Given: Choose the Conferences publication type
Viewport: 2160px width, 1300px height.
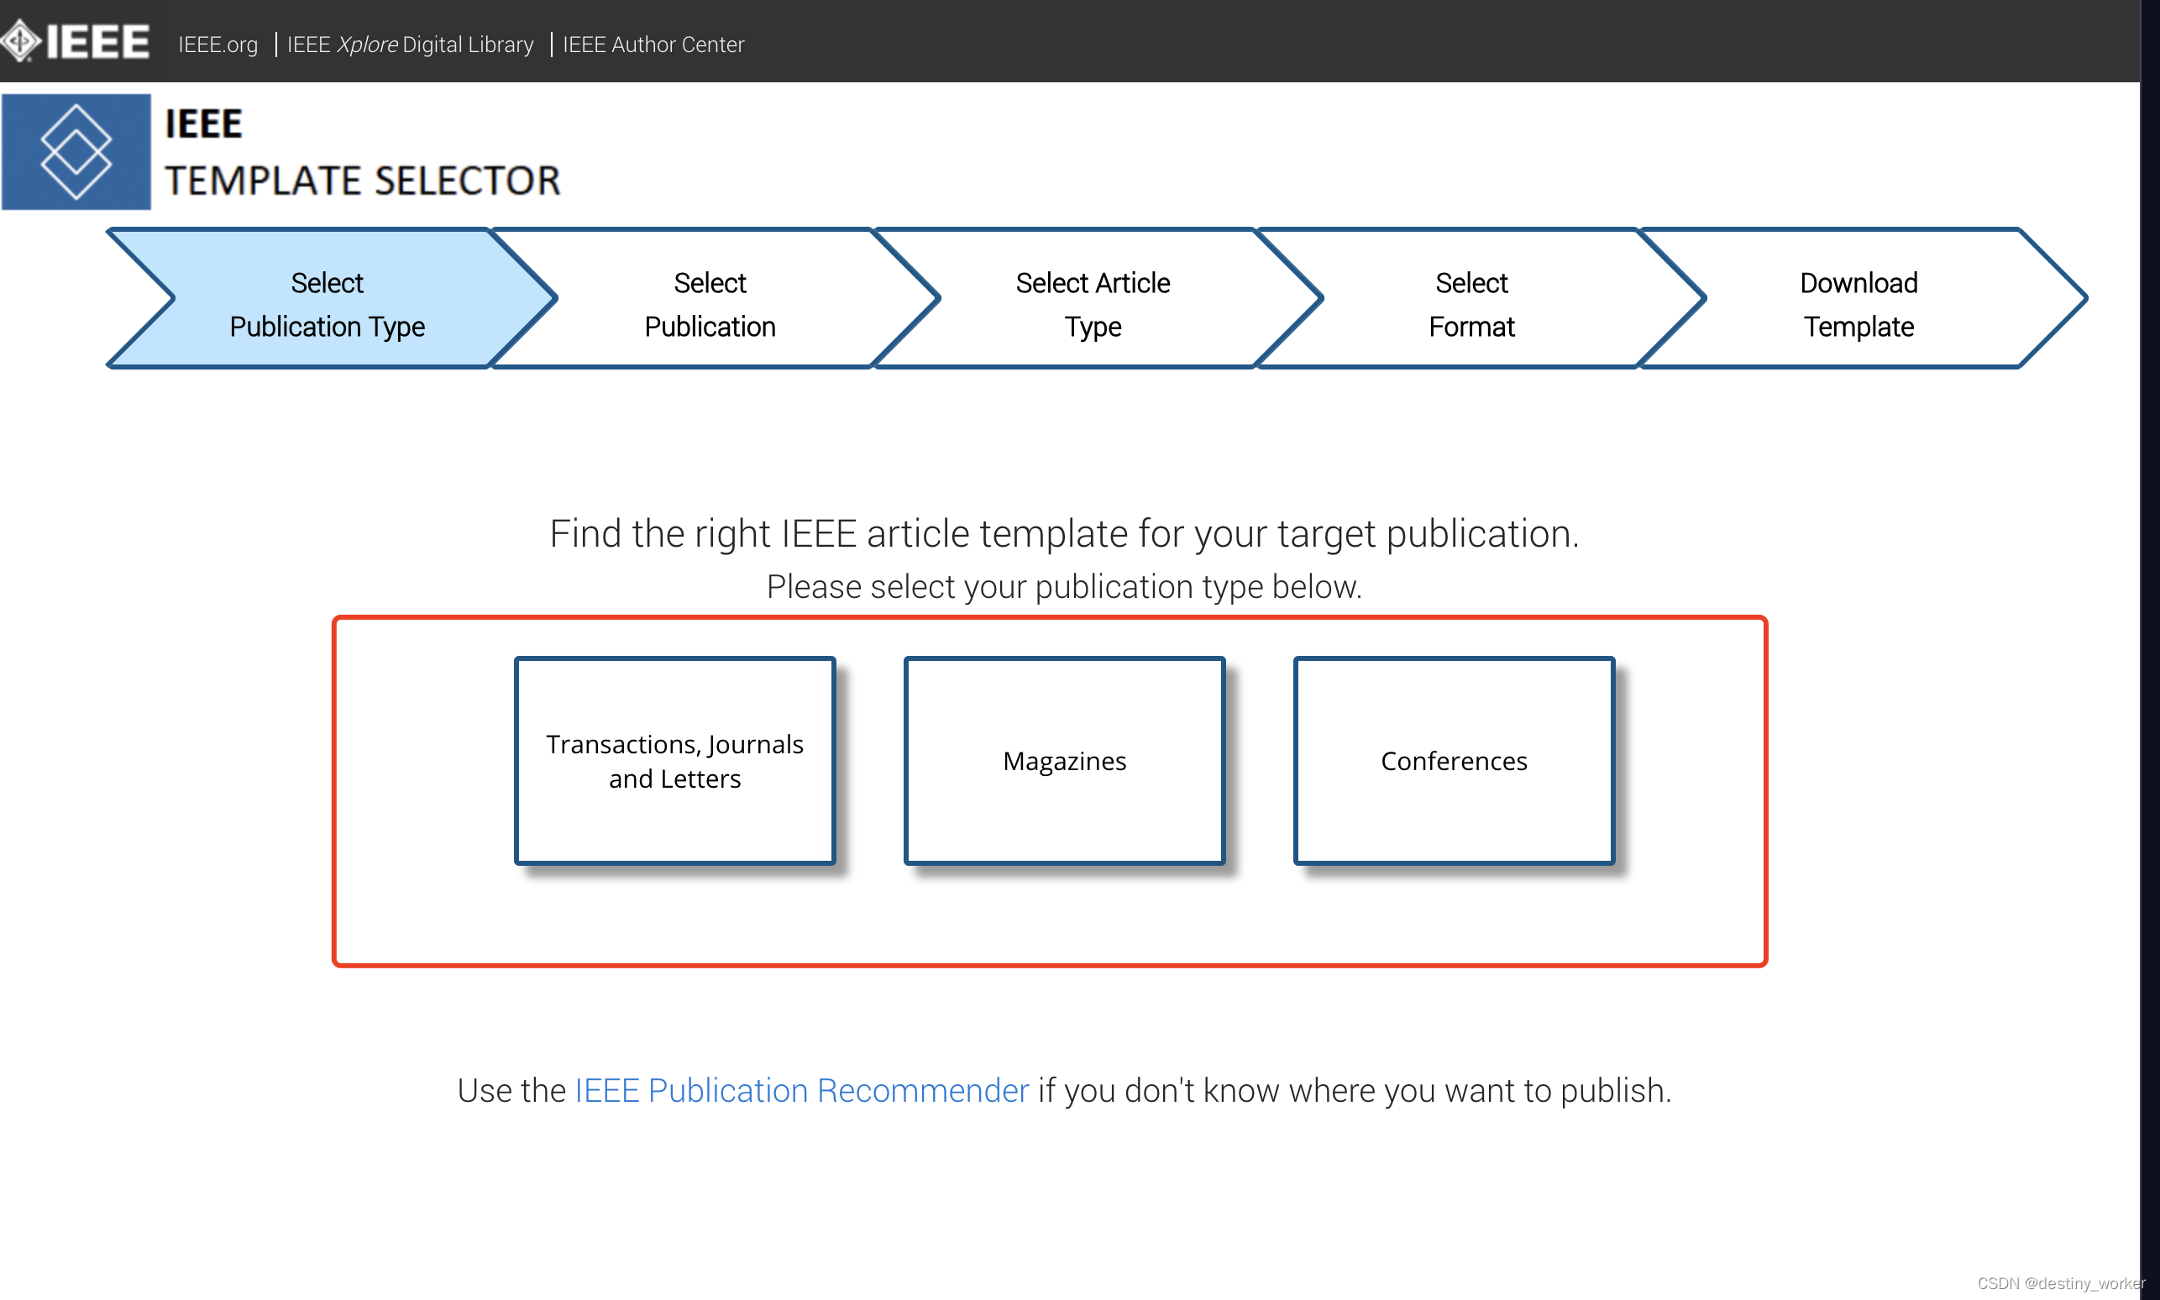Looking at the screenshot, I should coord(1454,760).
